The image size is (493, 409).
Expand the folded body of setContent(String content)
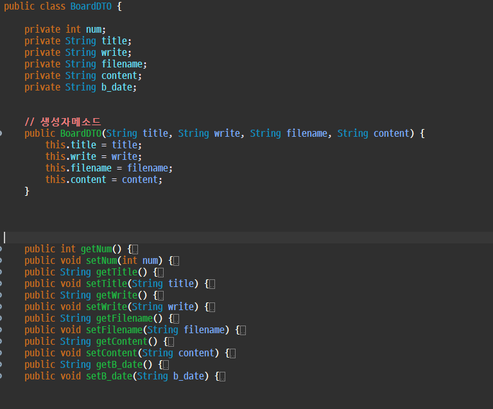(232, 354)
